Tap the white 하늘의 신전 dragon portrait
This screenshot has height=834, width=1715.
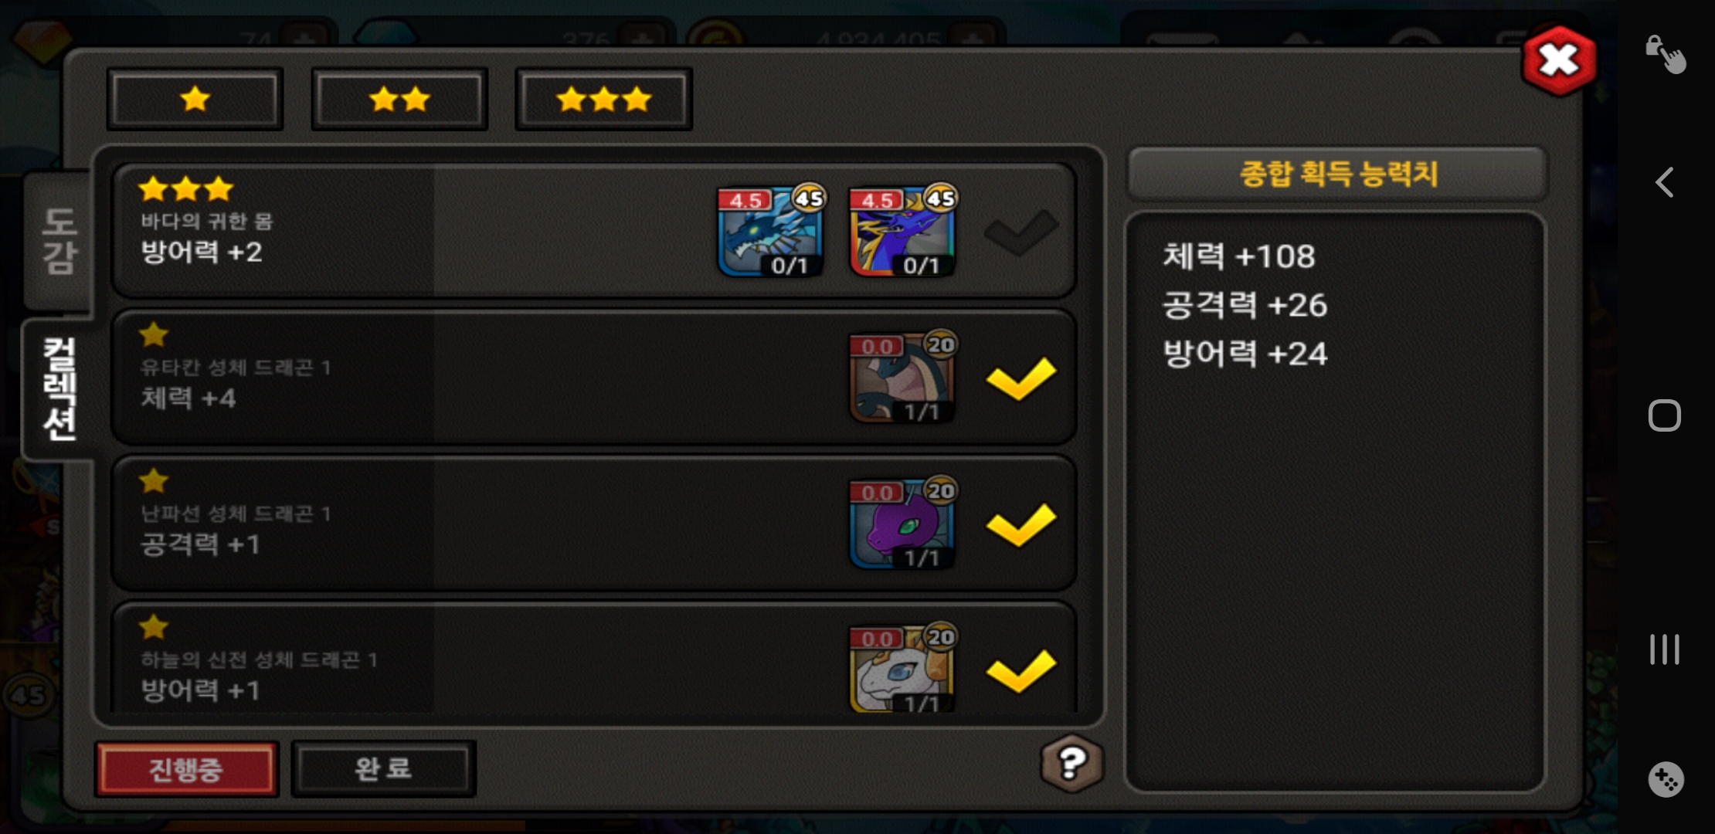[x=902, y=667]
